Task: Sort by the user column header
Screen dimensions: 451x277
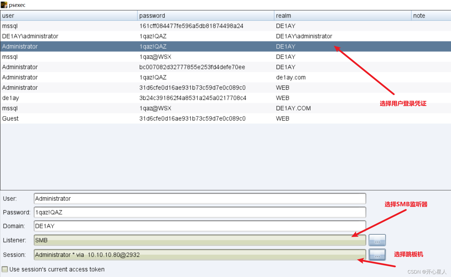Action: tap(69, 16)
